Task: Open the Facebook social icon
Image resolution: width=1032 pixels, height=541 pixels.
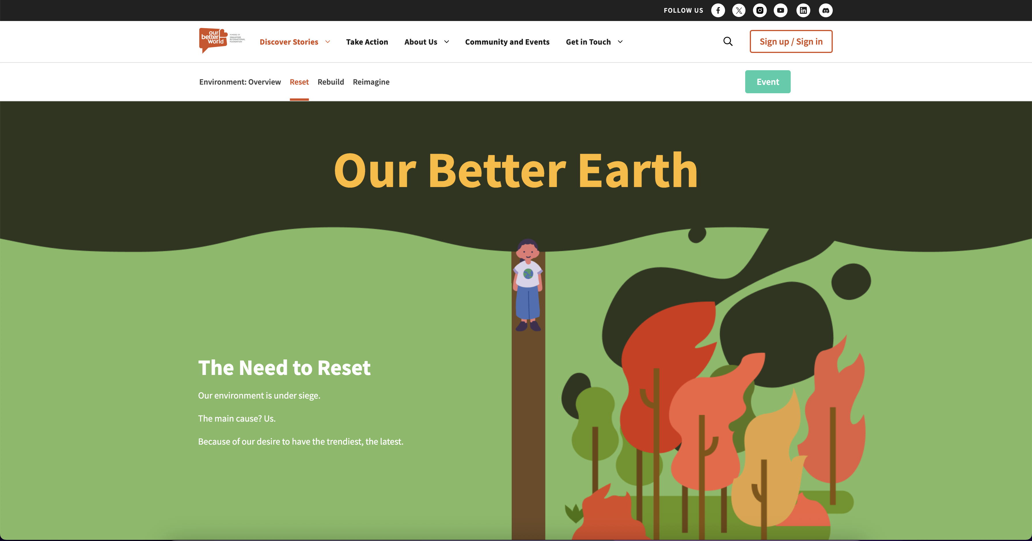Action: point(718,10)
